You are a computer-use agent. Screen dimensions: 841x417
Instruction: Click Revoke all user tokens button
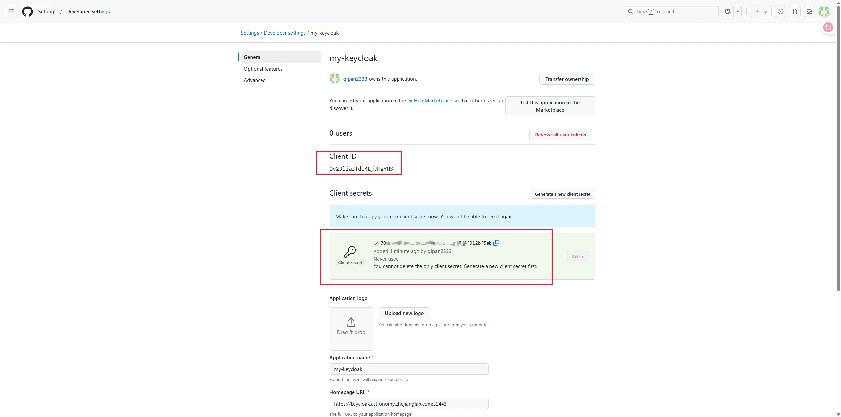click(x=560, y=135)
